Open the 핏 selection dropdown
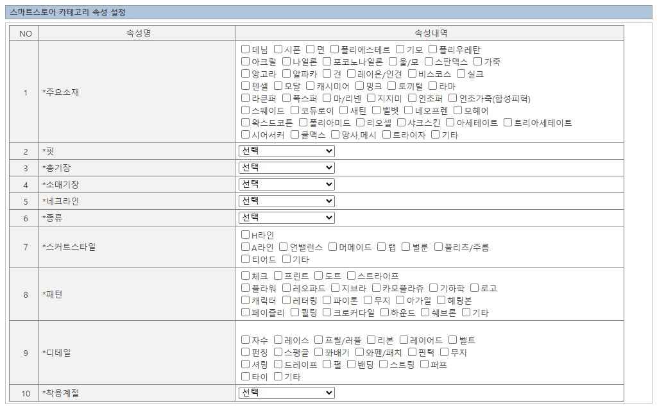This screenshot has height=408, width=657. (286, 151)
